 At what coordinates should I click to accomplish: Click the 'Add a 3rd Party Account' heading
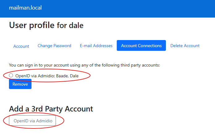51,109
